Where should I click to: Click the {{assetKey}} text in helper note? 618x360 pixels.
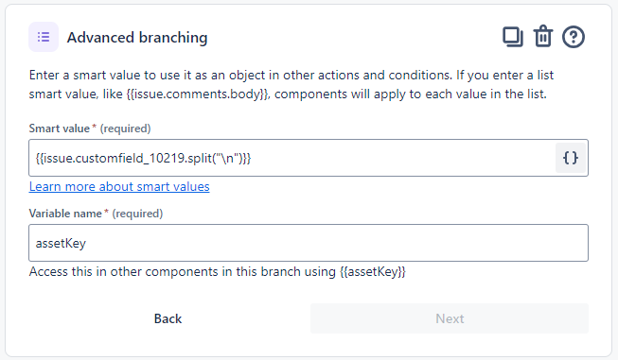373,271
